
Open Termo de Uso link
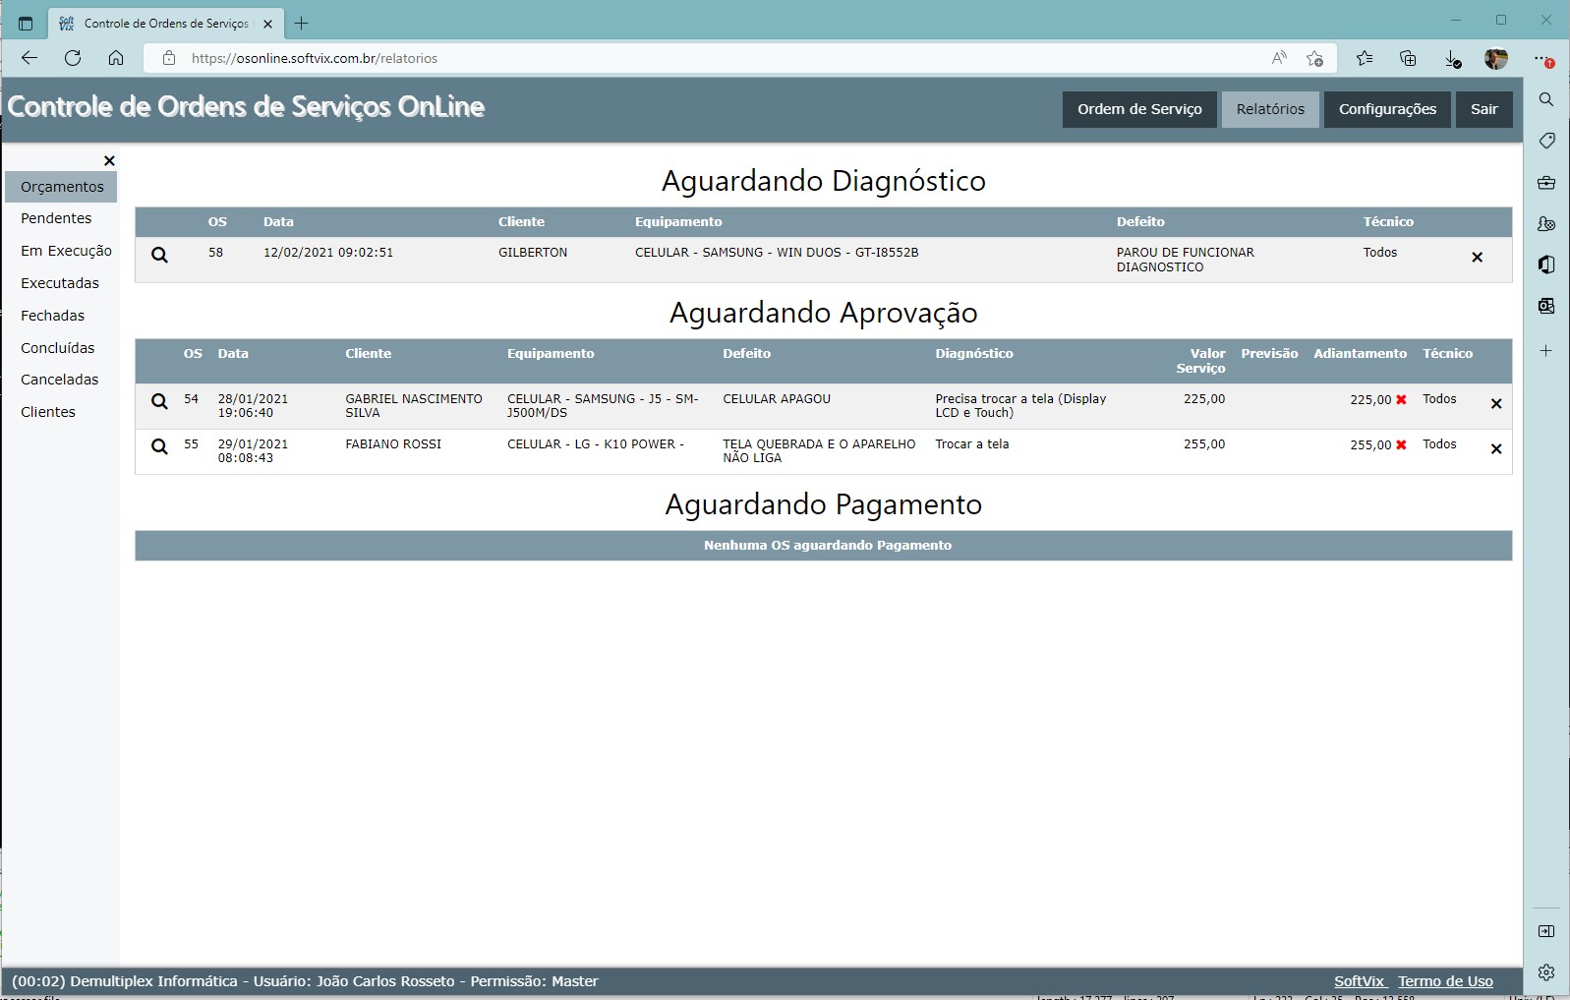pyautogui.click(x=1445, y=981)
